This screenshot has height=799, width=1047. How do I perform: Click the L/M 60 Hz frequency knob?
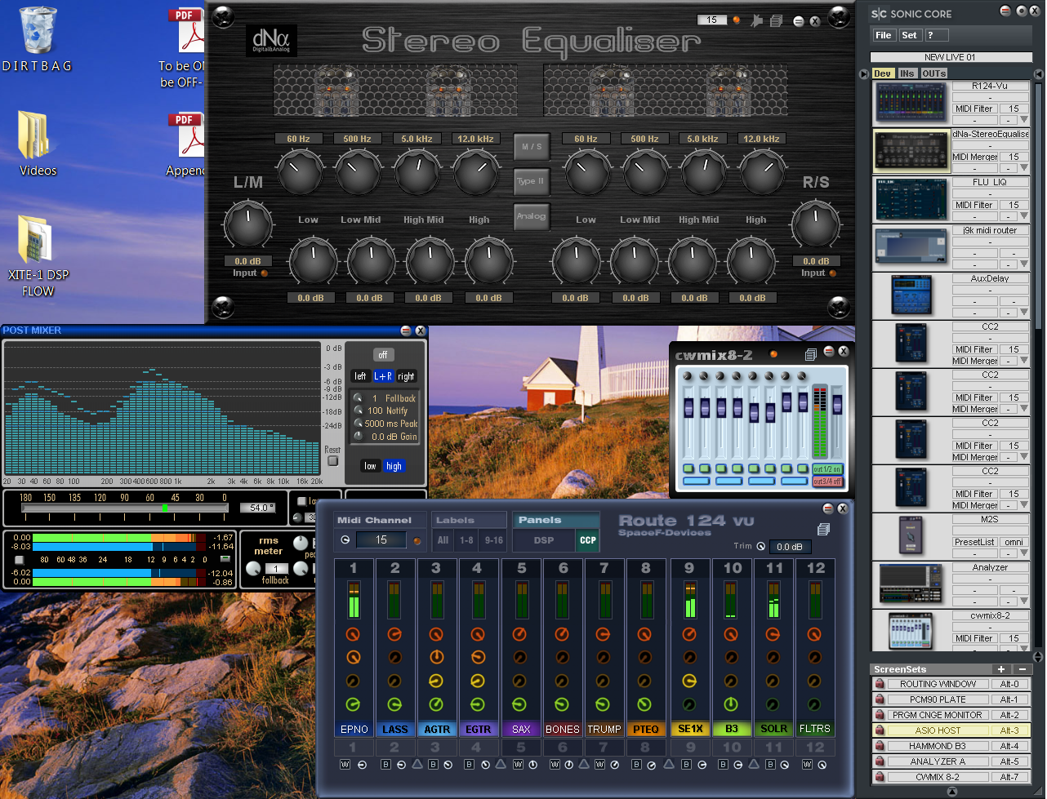coord(300,172)
